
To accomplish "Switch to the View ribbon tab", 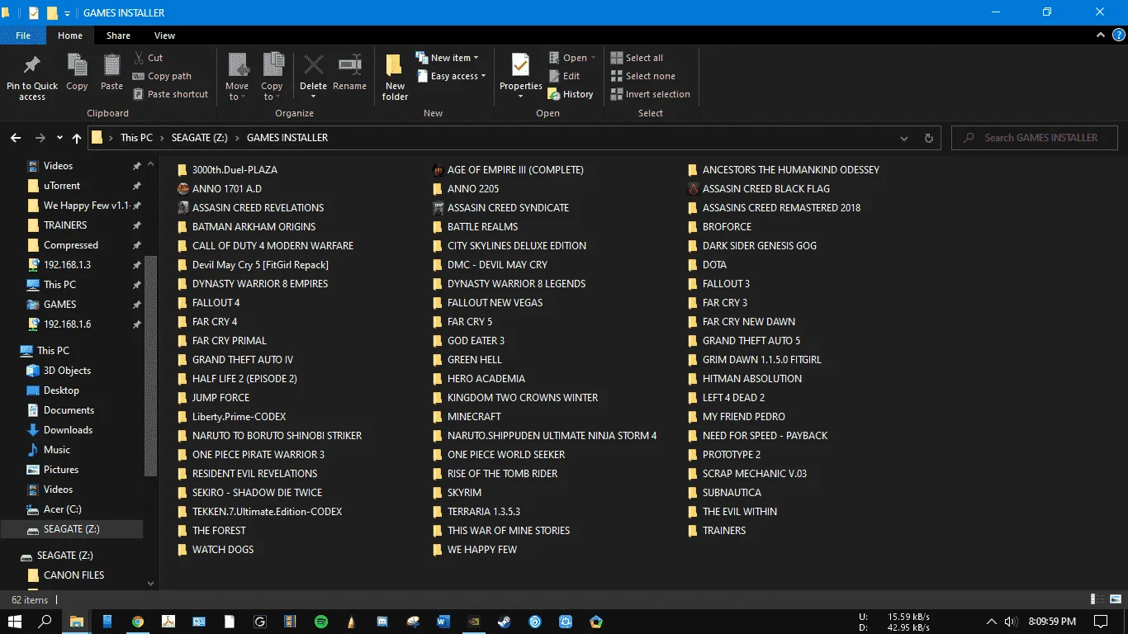I will click(164, 35).
